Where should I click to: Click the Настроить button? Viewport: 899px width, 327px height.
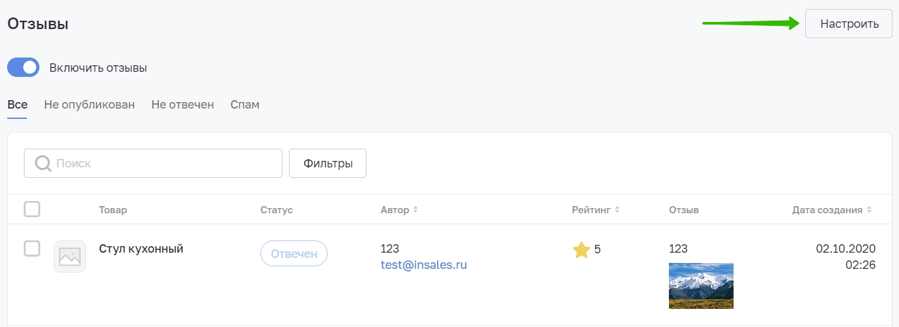tap(849, 24)
